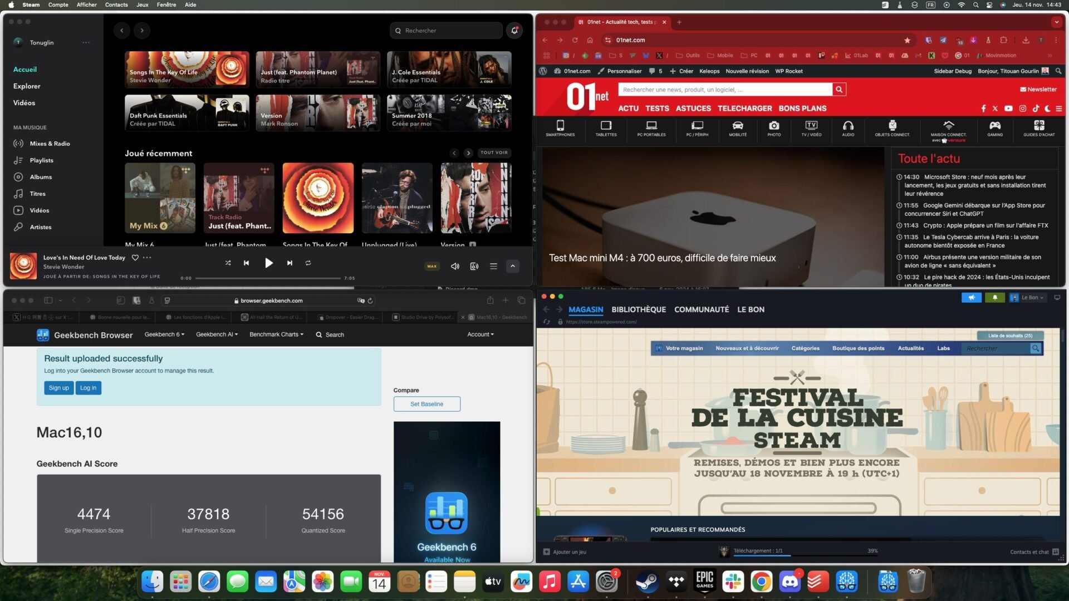The width and height of the screenshot is (1069, 601).
Task: Click the 01net Newsletter link
Action: [x=1038, y=90]
